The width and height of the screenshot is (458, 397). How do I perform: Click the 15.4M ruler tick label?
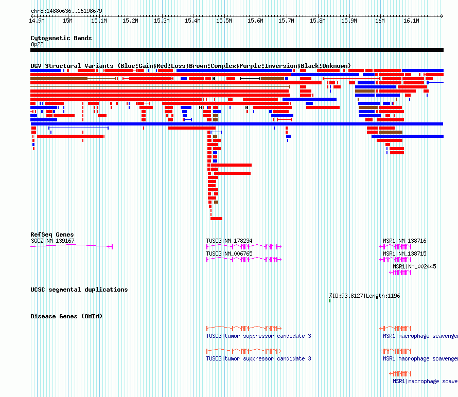coord(193,21)
